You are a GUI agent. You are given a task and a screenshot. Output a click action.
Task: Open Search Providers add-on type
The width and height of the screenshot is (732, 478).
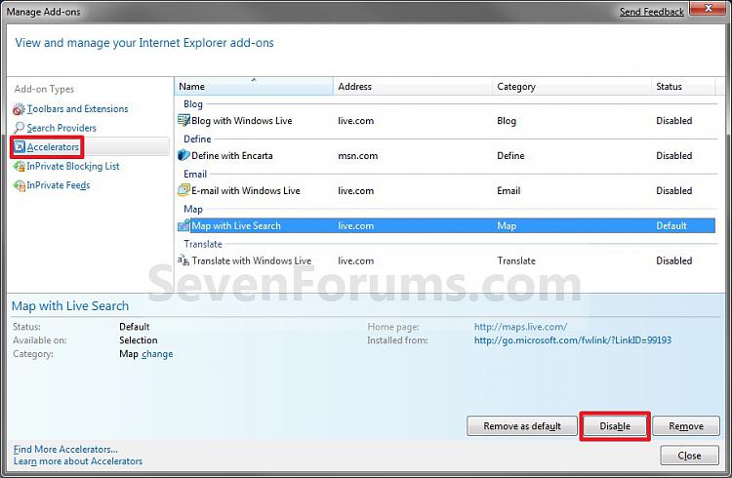coord(61,128)
